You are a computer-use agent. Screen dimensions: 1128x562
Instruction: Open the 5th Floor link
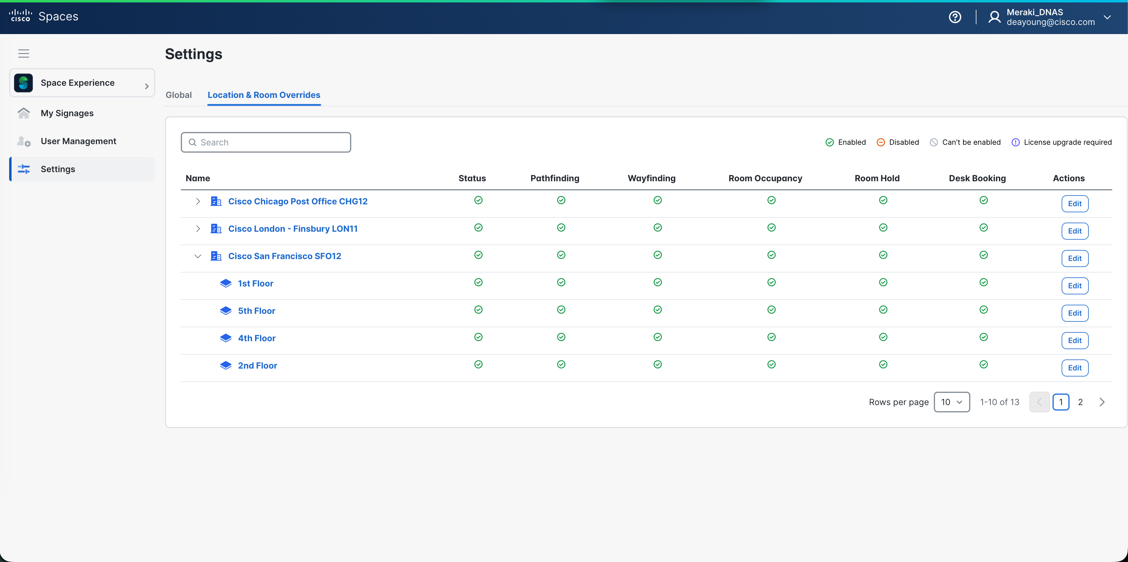257,311
